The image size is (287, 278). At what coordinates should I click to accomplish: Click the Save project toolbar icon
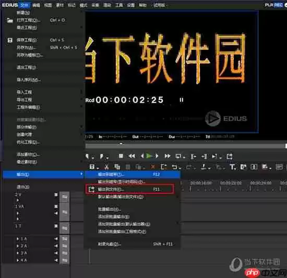[92, 167]
